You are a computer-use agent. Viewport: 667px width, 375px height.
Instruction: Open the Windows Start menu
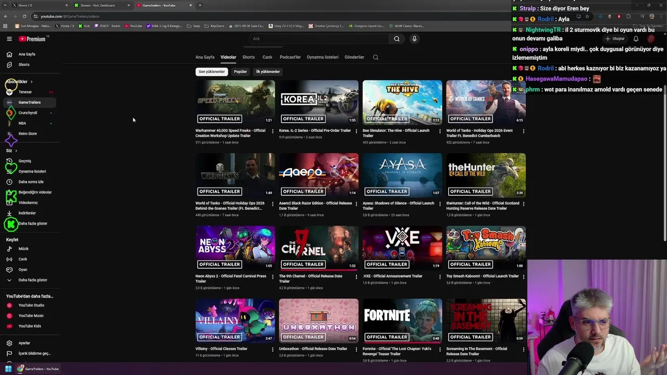[x=8, y=369]
